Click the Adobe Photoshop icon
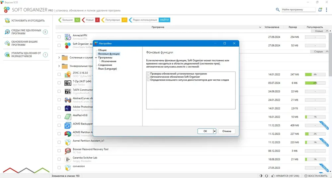332x178 pixels. click(67, 109)
